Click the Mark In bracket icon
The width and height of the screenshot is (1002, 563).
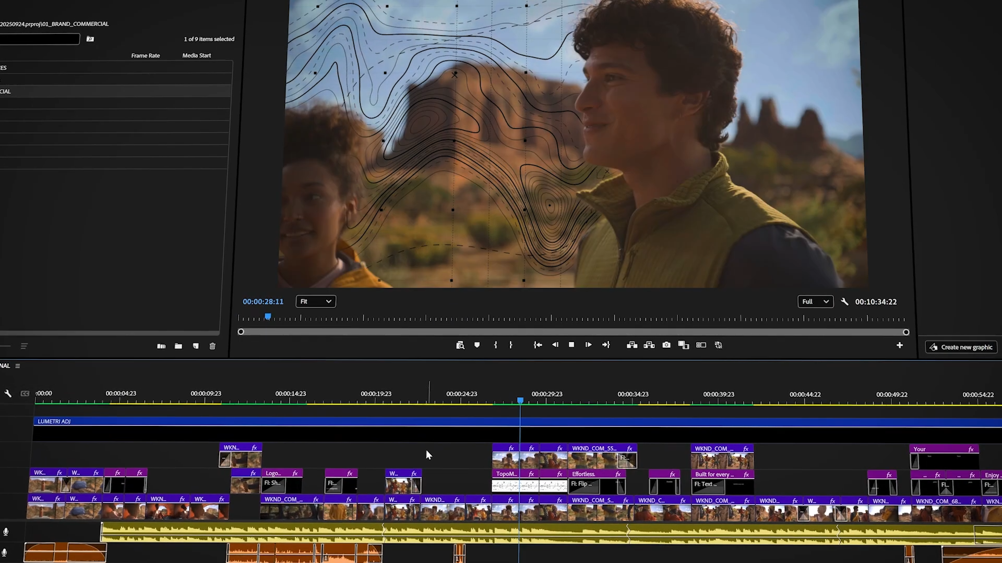(x=495, y=345)
